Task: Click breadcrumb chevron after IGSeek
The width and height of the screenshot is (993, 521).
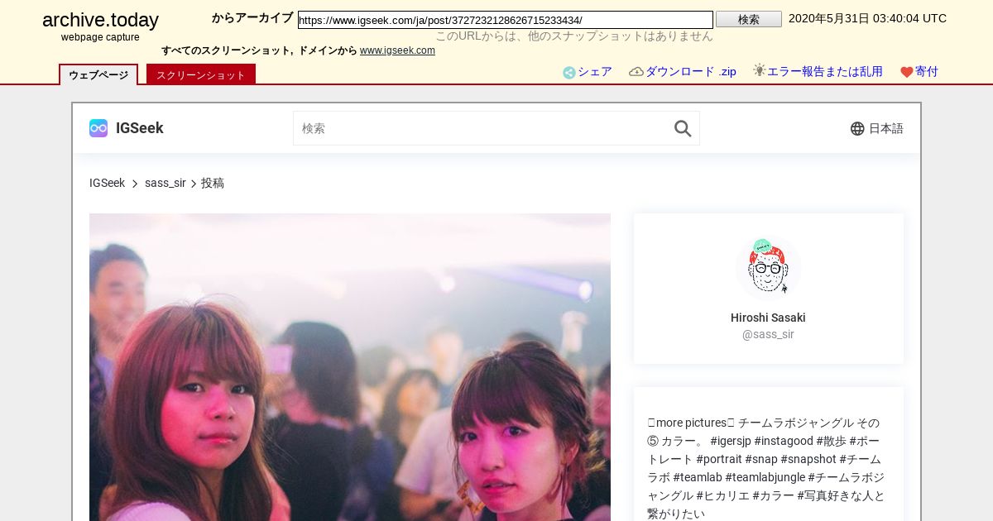Action: (x=135, y=184)
